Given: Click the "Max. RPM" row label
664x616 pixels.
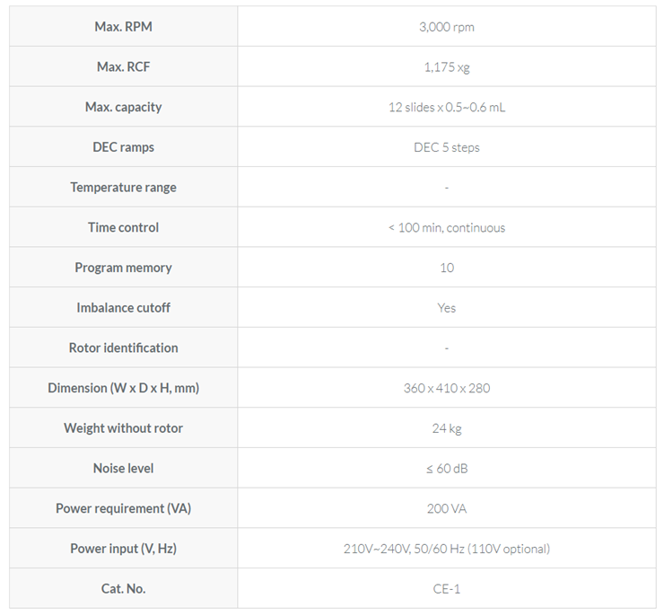Looking at the screenshot, I should point(124,27).
